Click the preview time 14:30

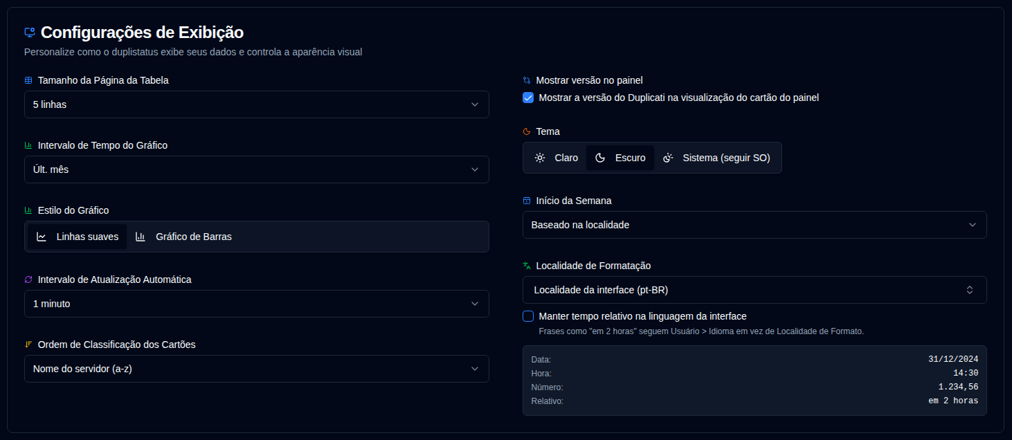[x=966, y=374]
